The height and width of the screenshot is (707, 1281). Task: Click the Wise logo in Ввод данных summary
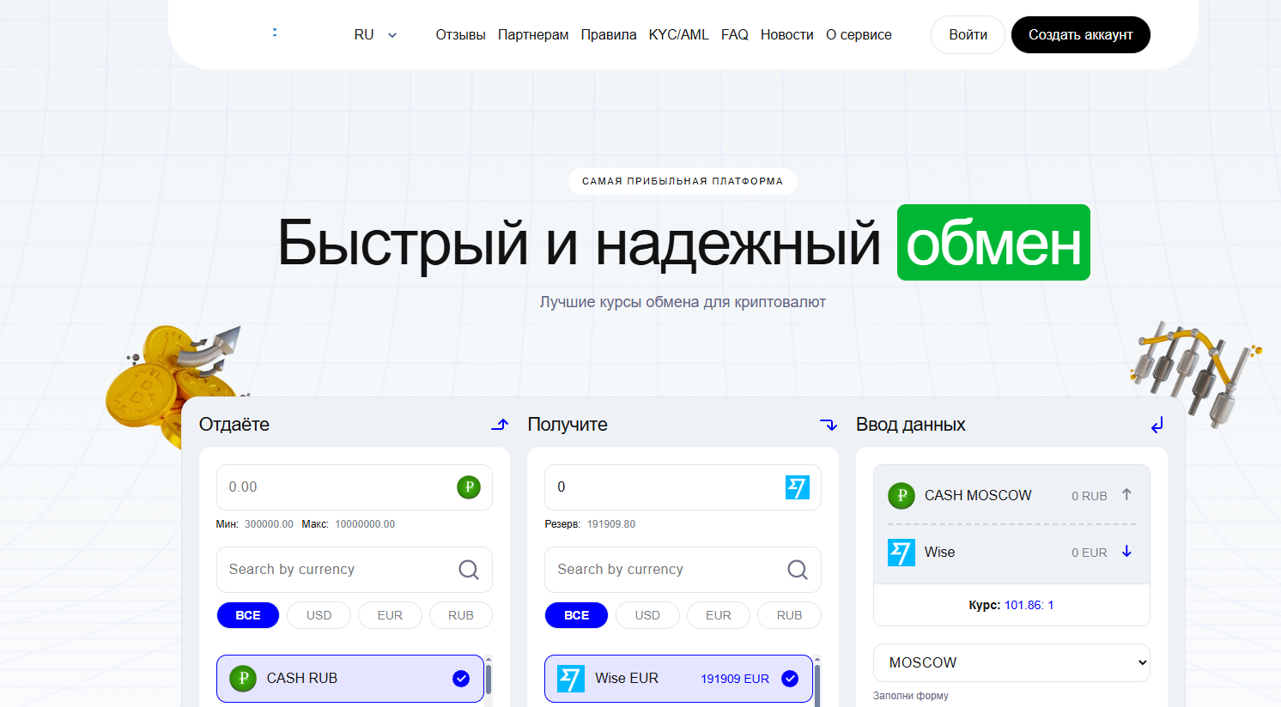(902, 553)
